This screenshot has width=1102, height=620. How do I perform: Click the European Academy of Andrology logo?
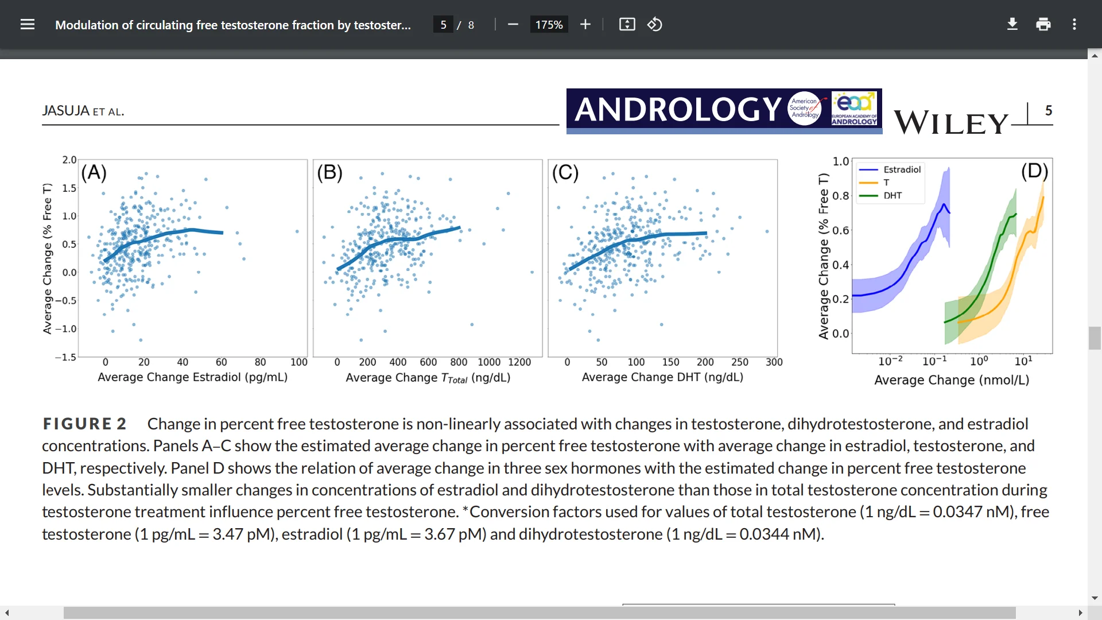(x=855, y=108)
